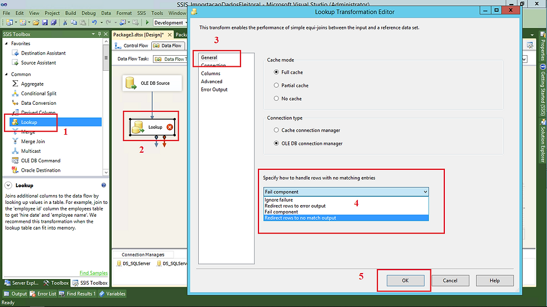Screen dimensions: 547x307
Task: Open the Solution Explorer side tab
Action: (543, 142)
